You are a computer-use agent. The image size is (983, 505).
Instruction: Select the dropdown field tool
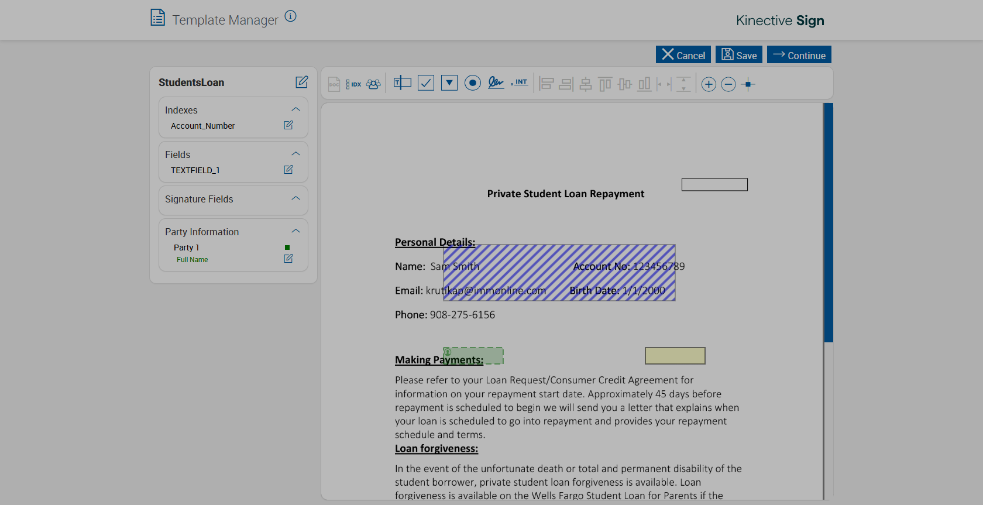coord(449,83)
